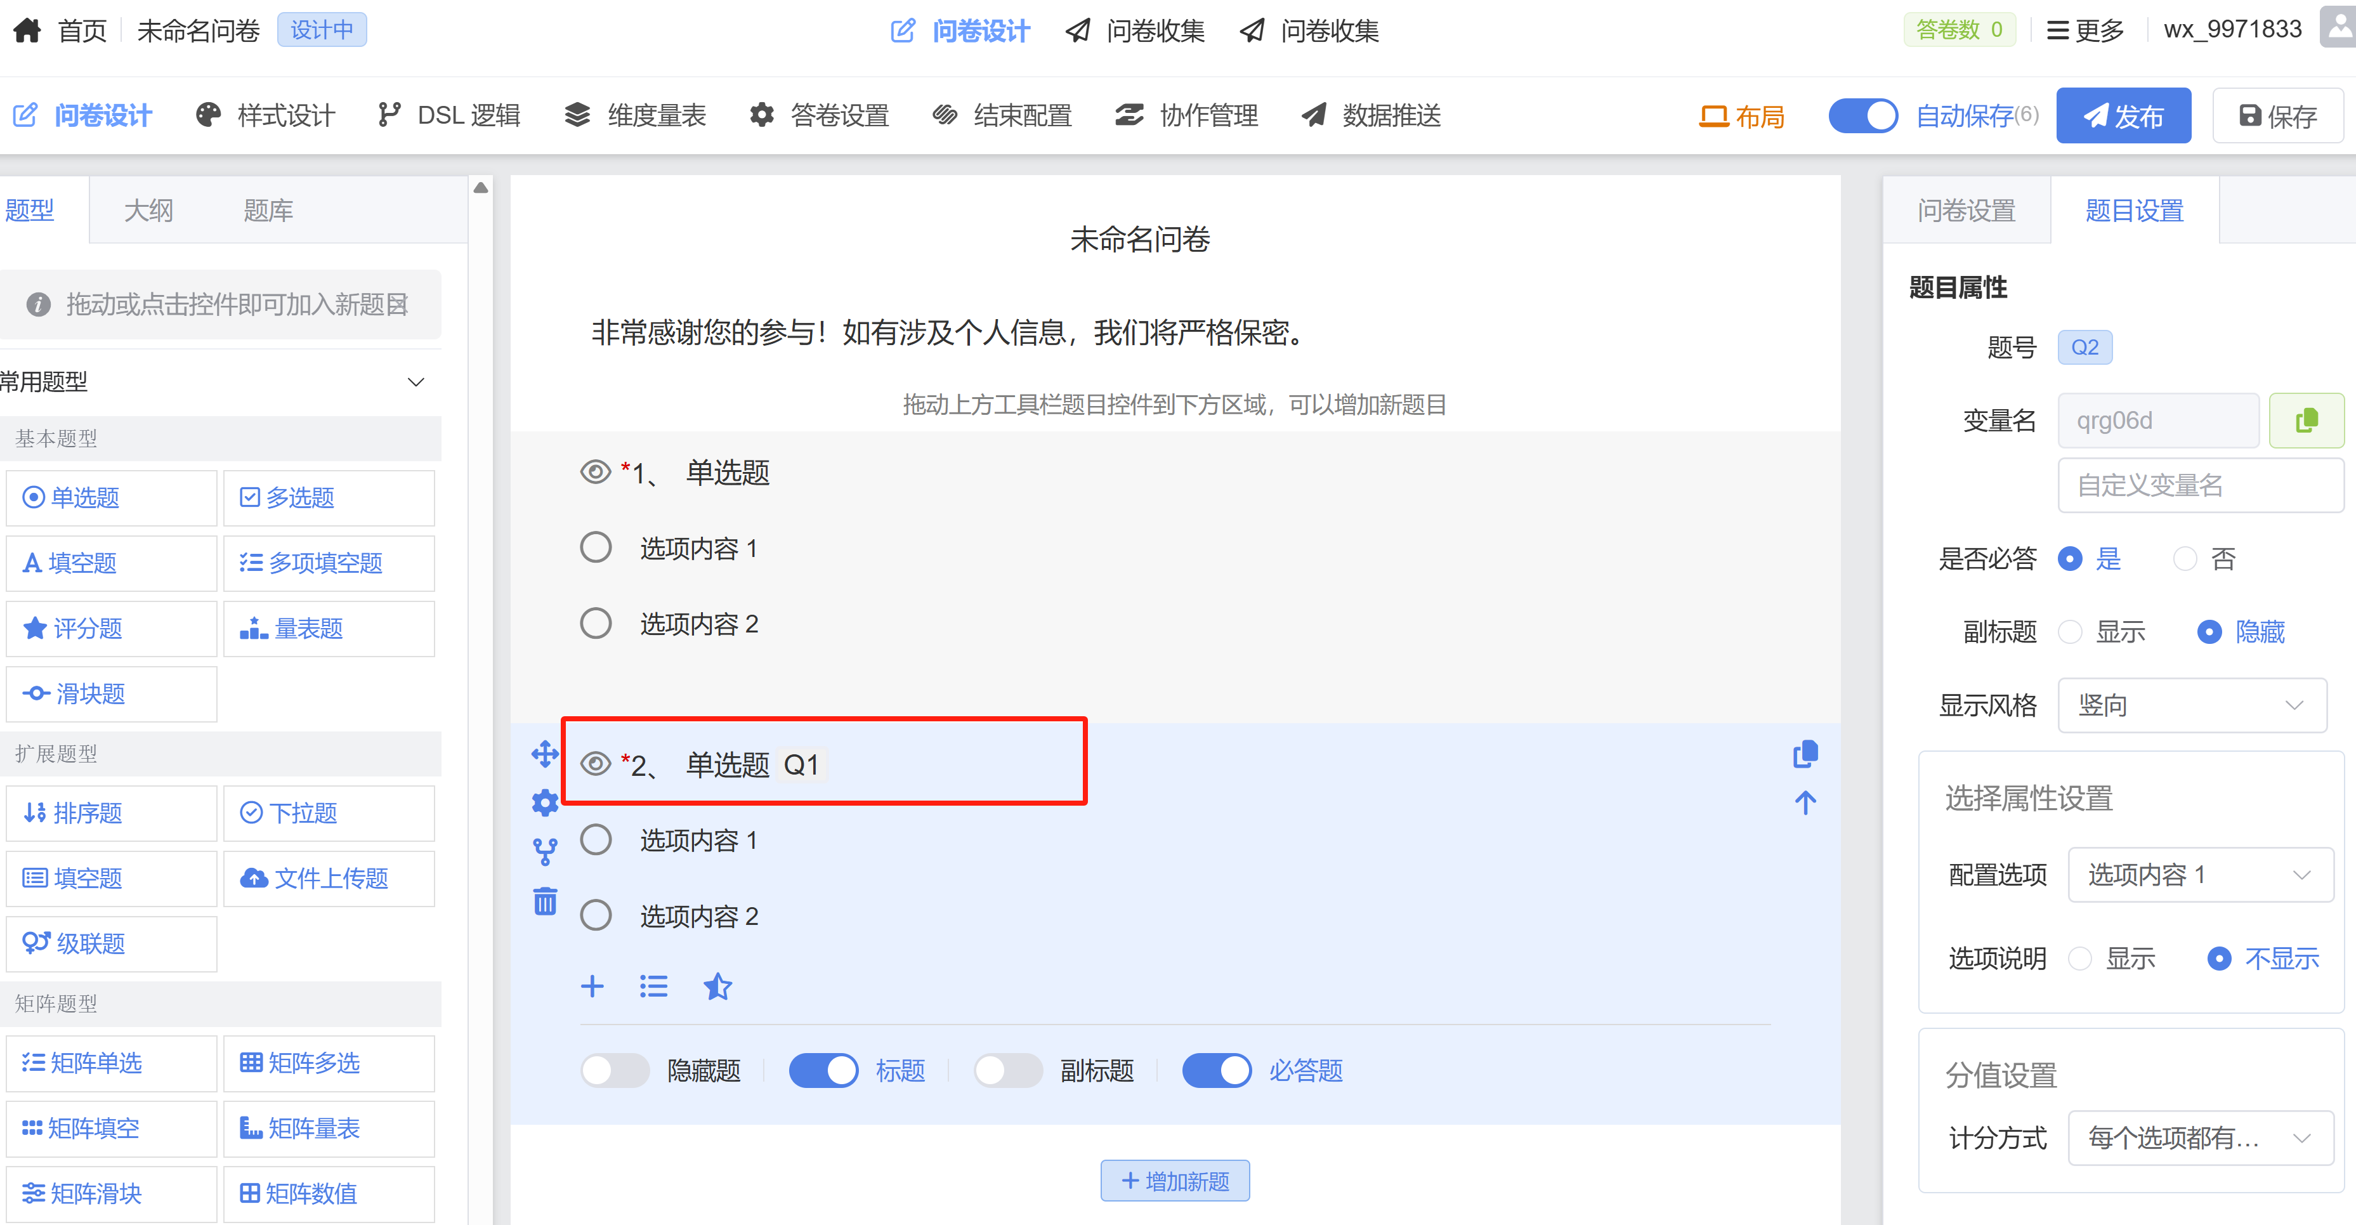Move question 2 up with arrow icon
This screenshot has height=1225, width=2356.
pyautogui.click(x=1805, y=803)
